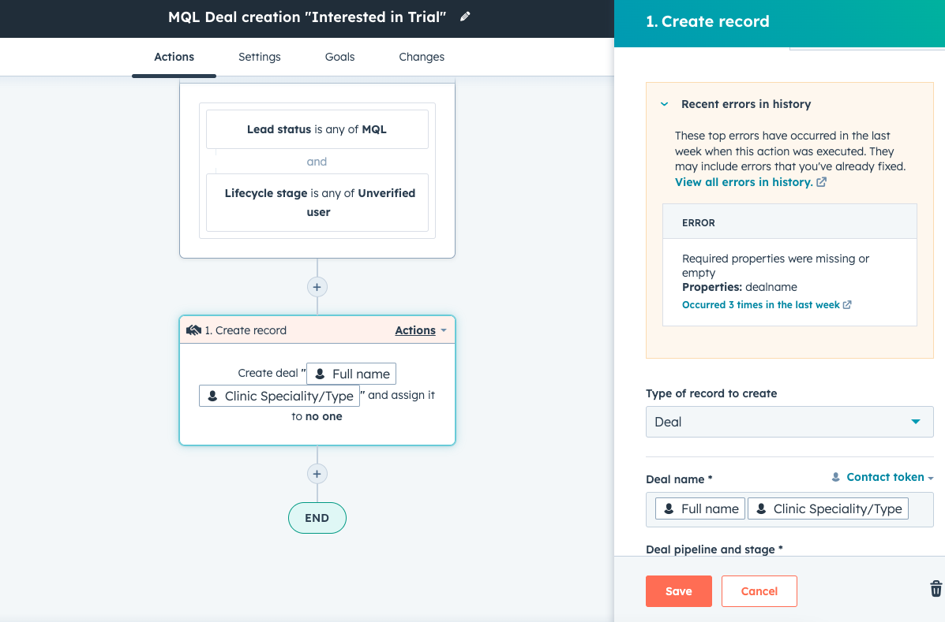Select the END node in the workflow
Viewport: 945px width, 622px height.
(x=317, y=518)
